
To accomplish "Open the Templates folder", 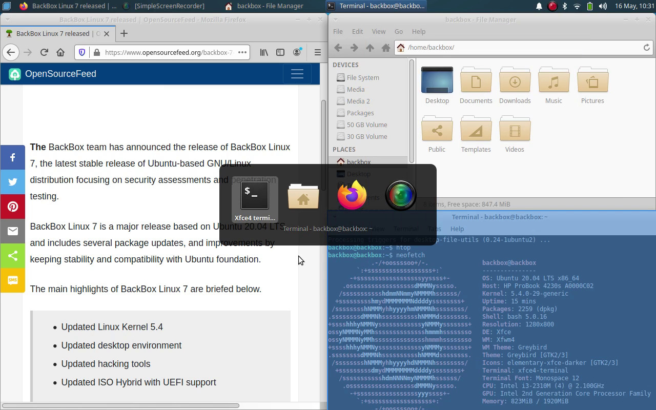I will pos(476,134).
